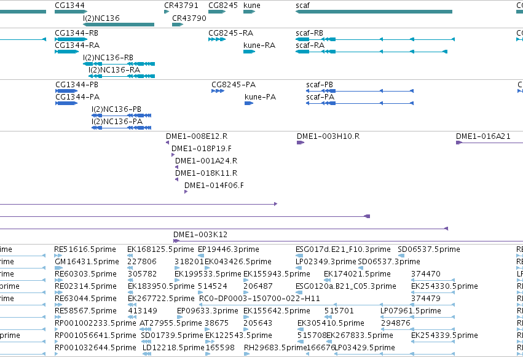Click clone end DME1-018P19.F

(173, 155)
